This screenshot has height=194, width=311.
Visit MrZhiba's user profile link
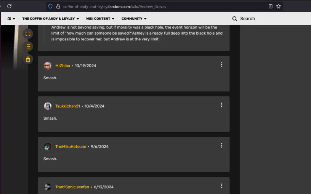(63, 66)
